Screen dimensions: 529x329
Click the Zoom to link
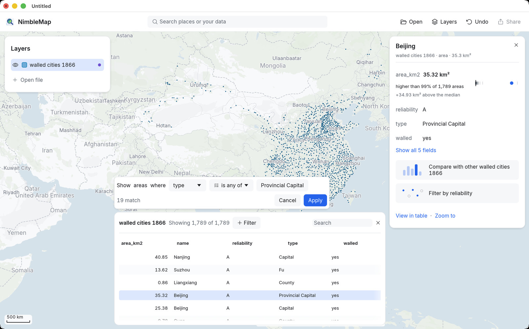tap(445, 216)
